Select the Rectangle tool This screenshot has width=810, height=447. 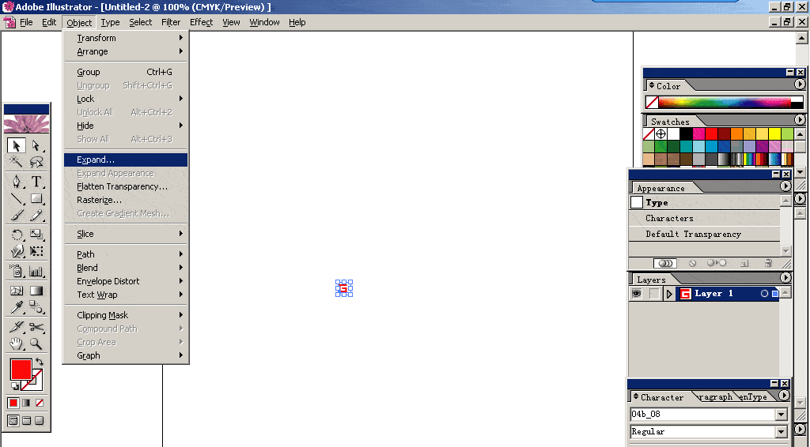(x=36, y=198)
